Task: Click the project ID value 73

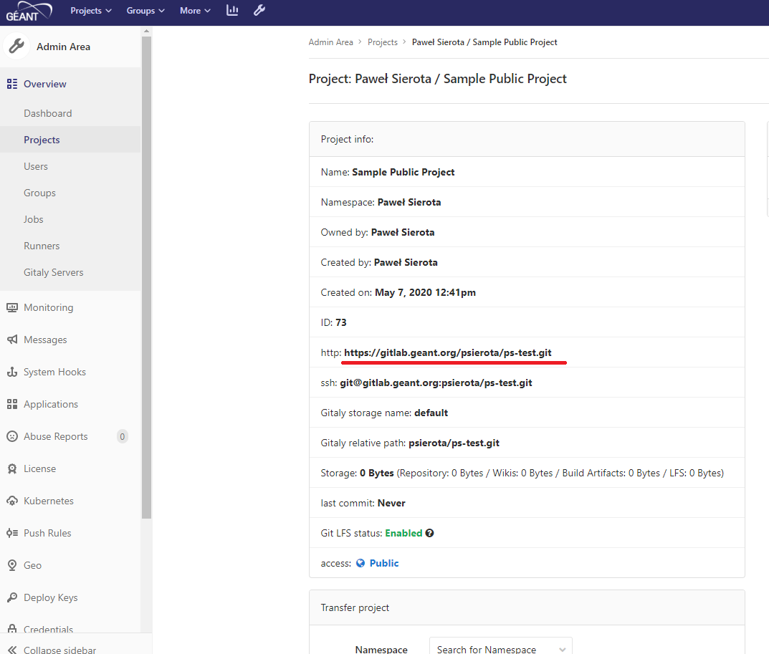Action: (341, 322)
